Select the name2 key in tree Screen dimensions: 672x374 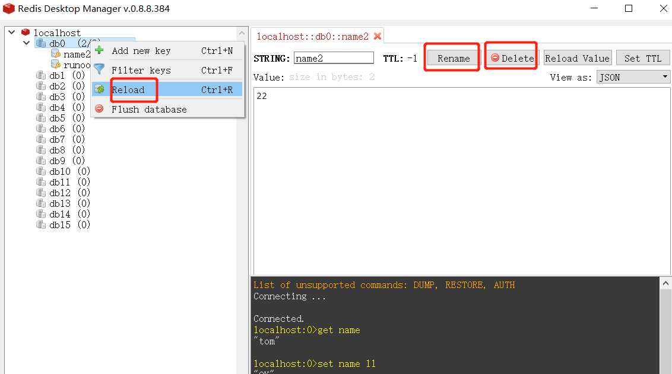[x=77, y=55]
